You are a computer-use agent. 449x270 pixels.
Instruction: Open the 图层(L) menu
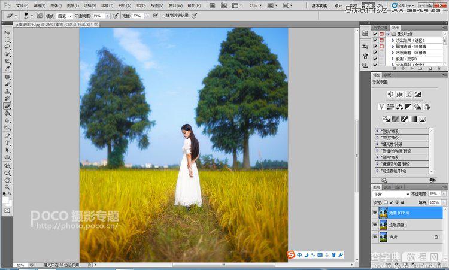pos(72,5)
